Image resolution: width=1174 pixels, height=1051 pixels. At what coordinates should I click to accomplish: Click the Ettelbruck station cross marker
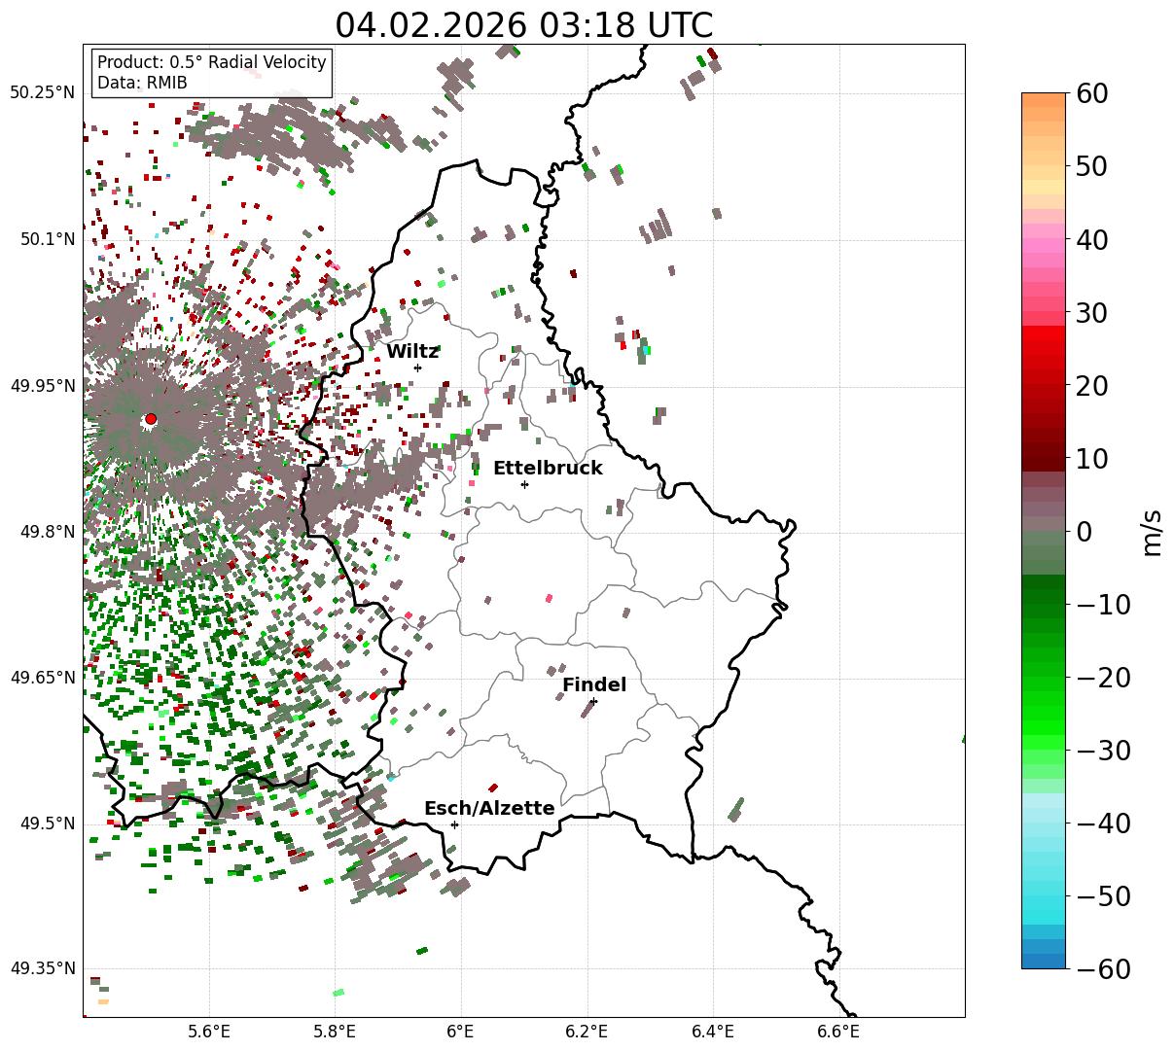pos(524,484)
